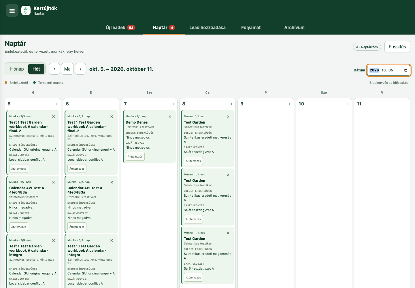Remove the day 6 Calendar API Test job
The image size is (415, 288).
click(x=112, y=182)
